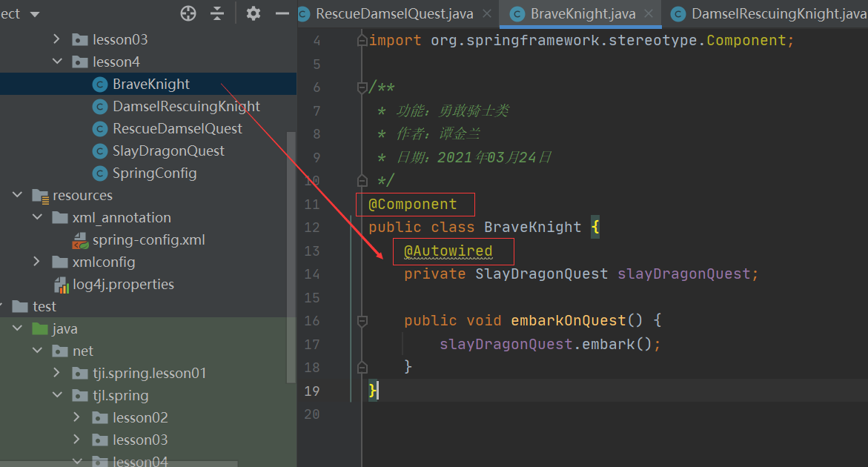The width and height of the screenshot is (868, 467).
Task: Open project panel settings gear
Action: pos(254,13)
